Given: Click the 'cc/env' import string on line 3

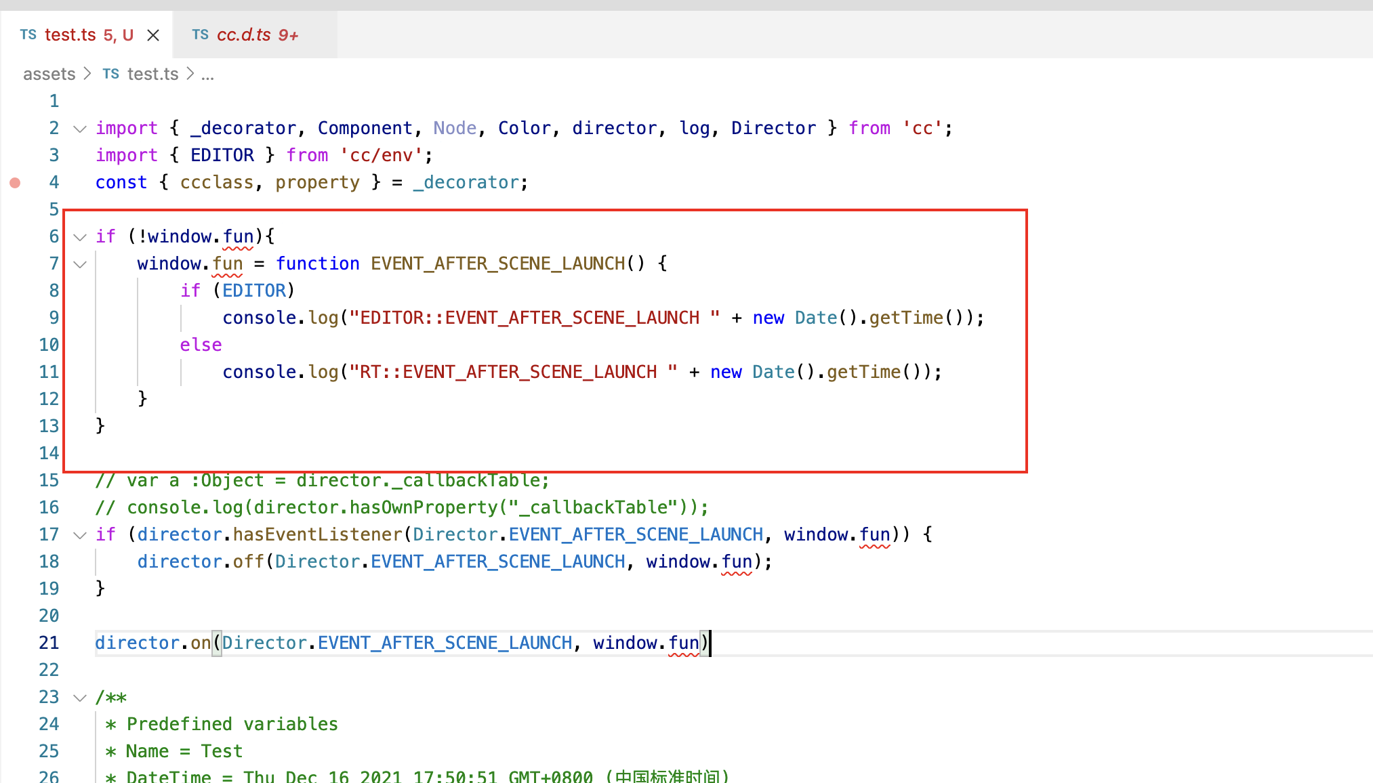Looking at the screenshot, I should (382, 156).
